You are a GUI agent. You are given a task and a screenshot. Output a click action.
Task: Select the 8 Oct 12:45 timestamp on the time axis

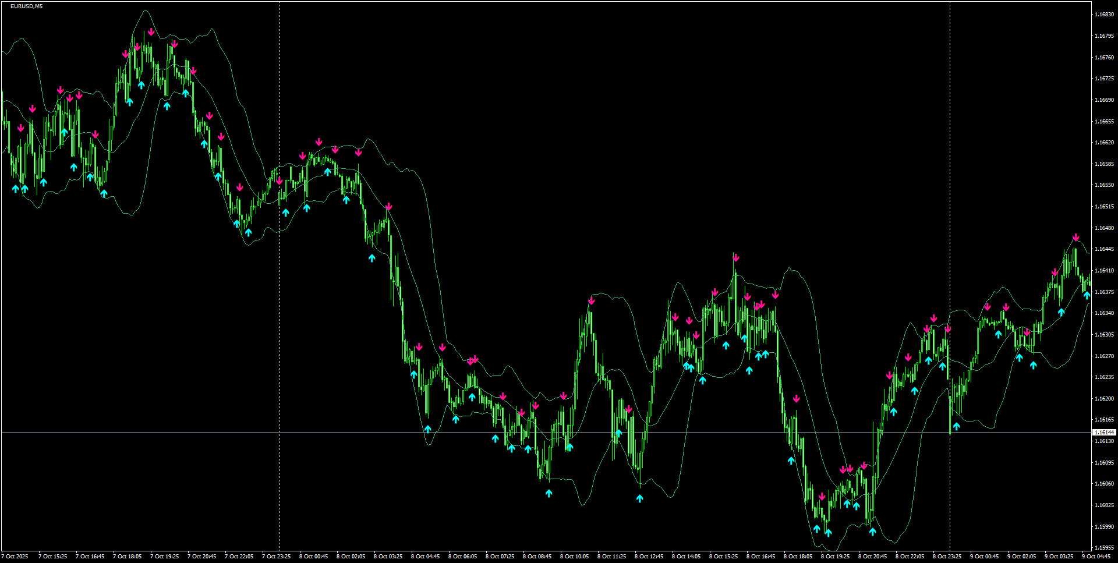click(x=648, y=556)
